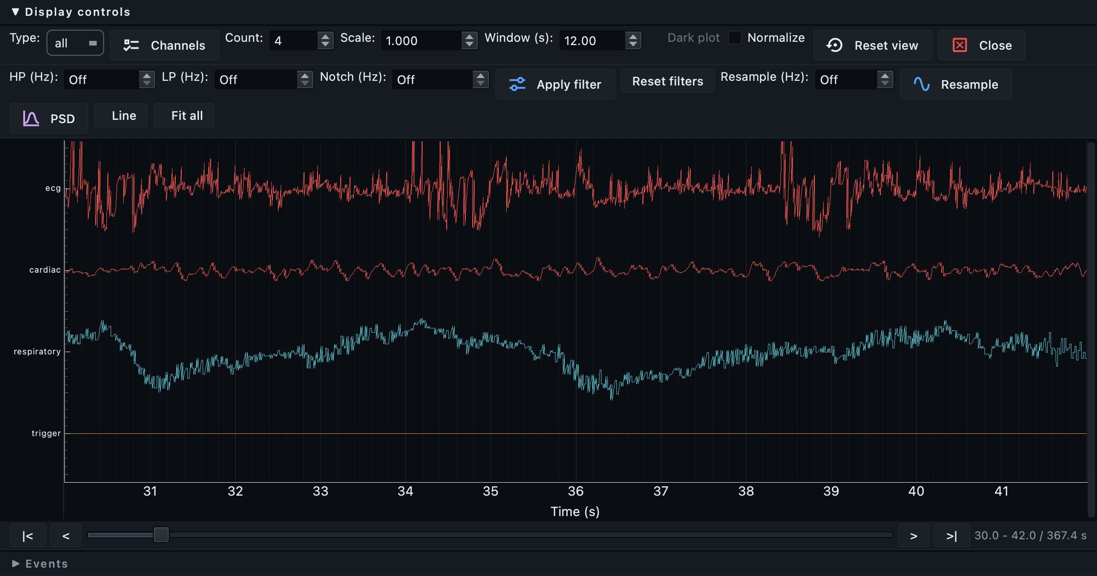The image size is (1097, 576).
Task: Click the Scale input field
Action: [422, 41]
